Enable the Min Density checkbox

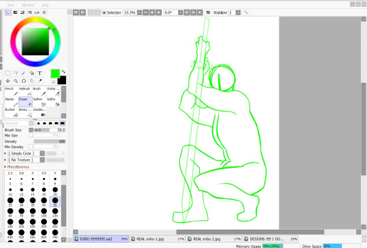(31, 147)
